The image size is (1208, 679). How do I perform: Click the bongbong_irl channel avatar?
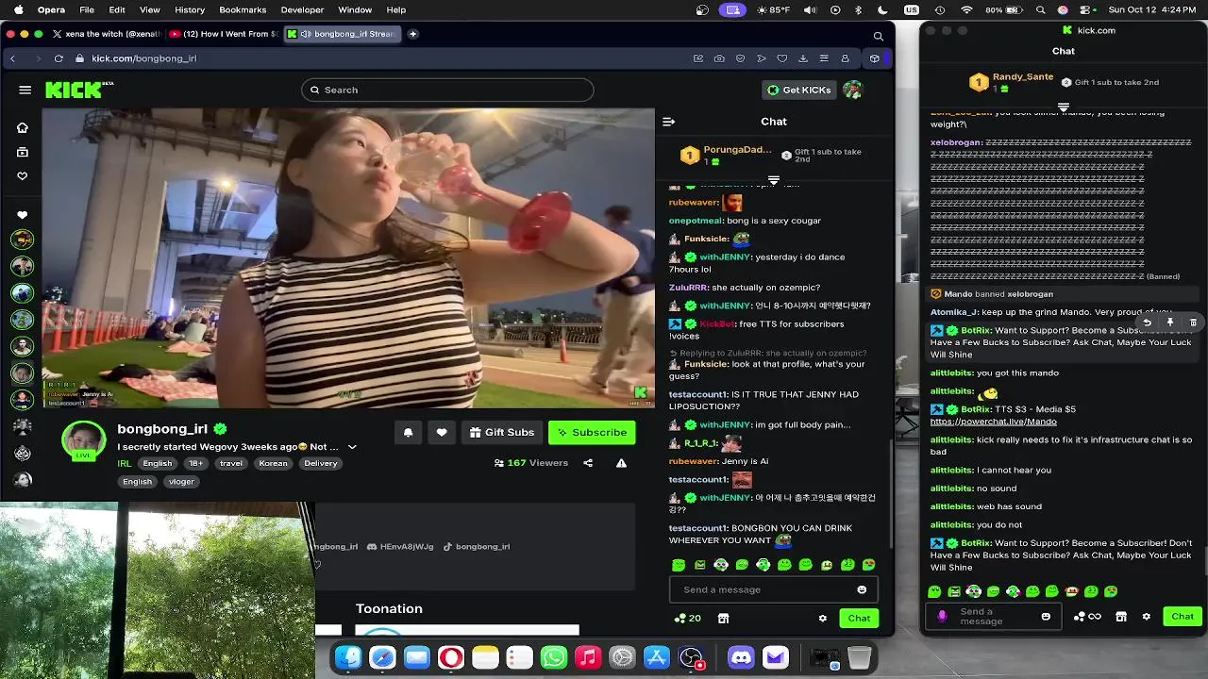84,440
